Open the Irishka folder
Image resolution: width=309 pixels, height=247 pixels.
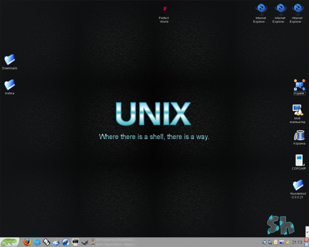tap(9, 85)
